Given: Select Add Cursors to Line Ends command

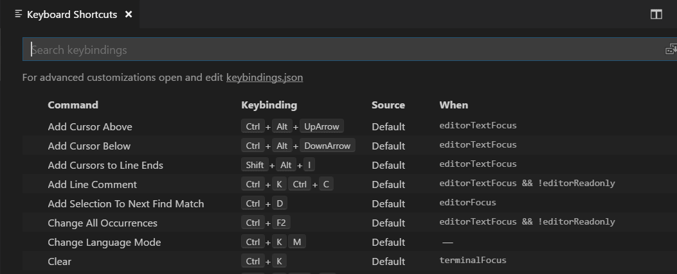Looking at the screenshot, I should [x=105, y=165].
